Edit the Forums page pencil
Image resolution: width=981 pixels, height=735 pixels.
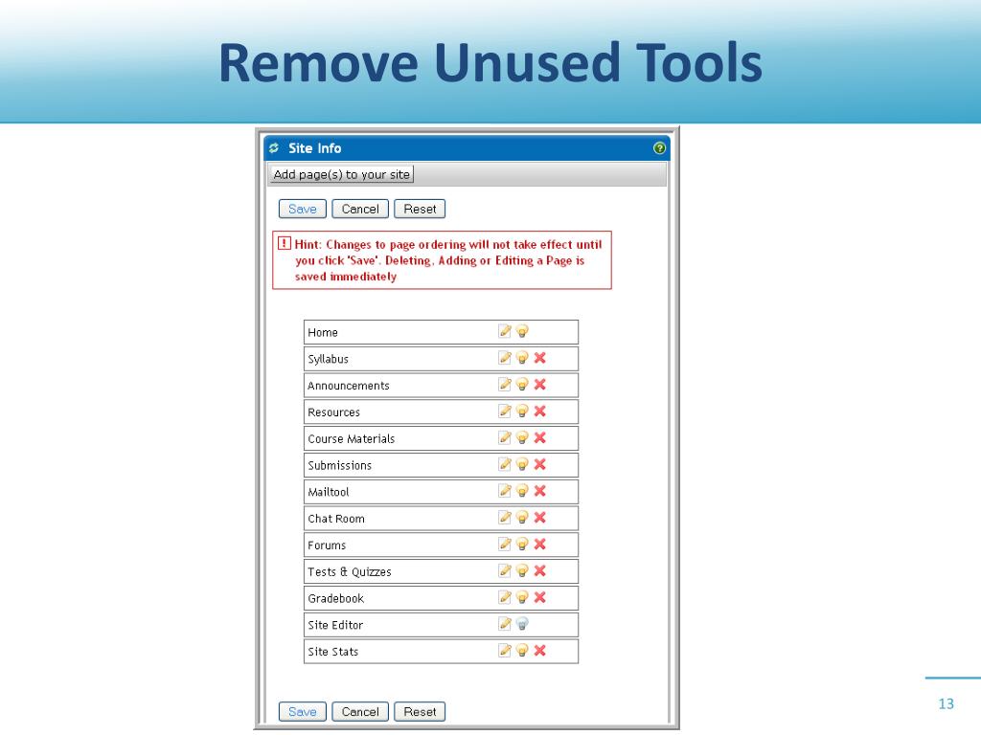505,544
